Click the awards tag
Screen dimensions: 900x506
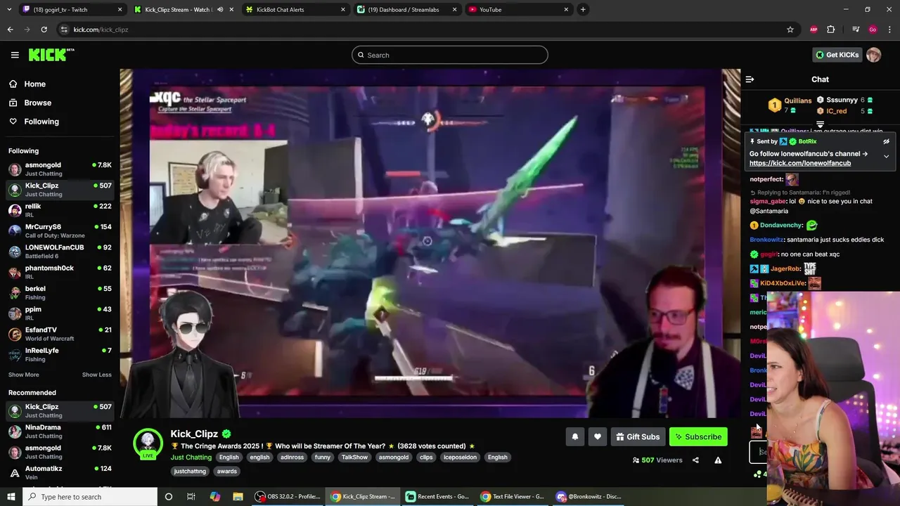click(x=226, y=471)
